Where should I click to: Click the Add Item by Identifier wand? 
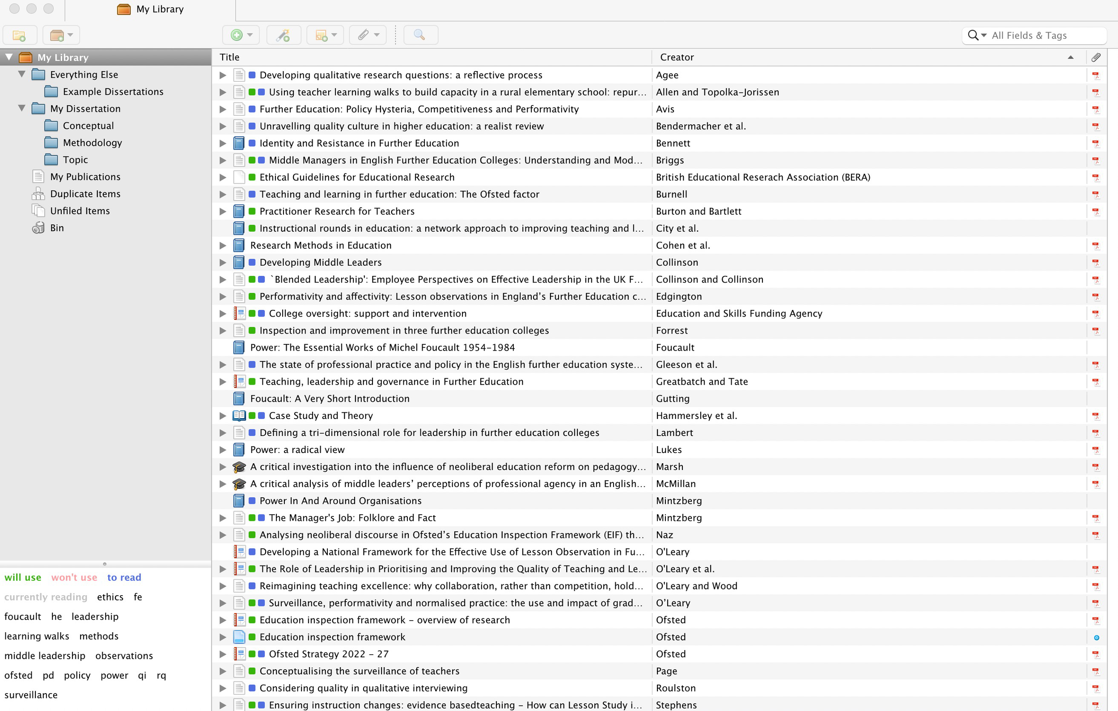pyautogui.click(x=283, y=35)
